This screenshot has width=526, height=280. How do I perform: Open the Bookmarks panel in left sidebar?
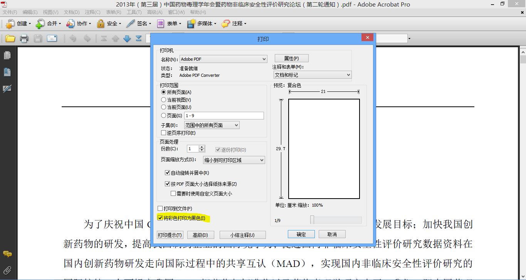pos(7,72)
